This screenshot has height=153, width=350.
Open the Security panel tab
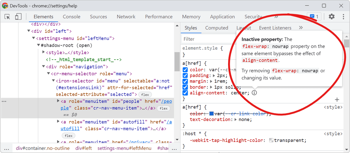coord(253,17)
